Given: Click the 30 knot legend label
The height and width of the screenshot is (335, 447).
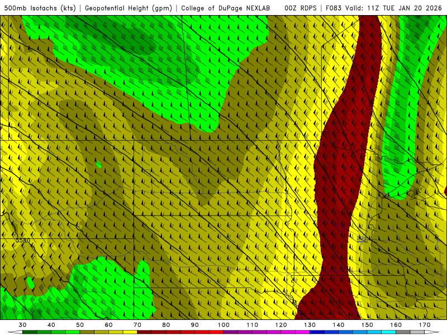Looking at the screenshot, I should point(22,325).
